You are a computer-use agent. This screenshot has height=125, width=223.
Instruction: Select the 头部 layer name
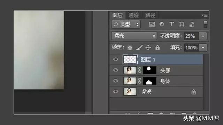pyautogui.click(x=165, y=70)
